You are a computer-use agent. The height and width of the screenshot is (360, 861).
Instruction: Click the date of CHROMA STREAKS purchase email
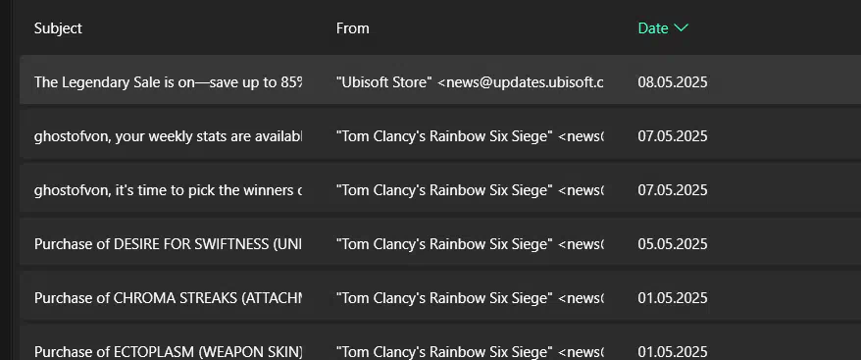(x=673, y=297)
